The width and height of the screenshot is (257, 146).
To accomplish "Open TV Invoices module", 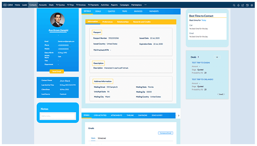I will tap(81, 5).
